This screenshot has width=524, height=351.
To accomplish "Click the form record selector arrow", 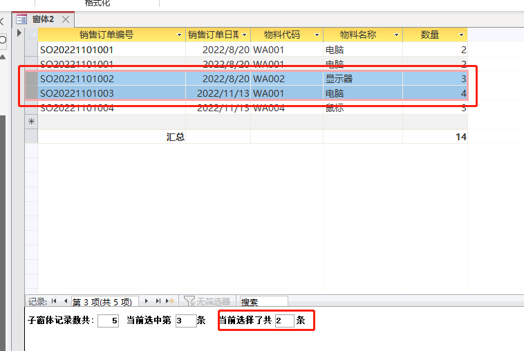I will [x=19, y=32].
